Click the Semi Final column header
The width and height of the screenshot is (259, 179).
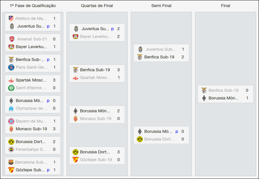tap(161, 6)
